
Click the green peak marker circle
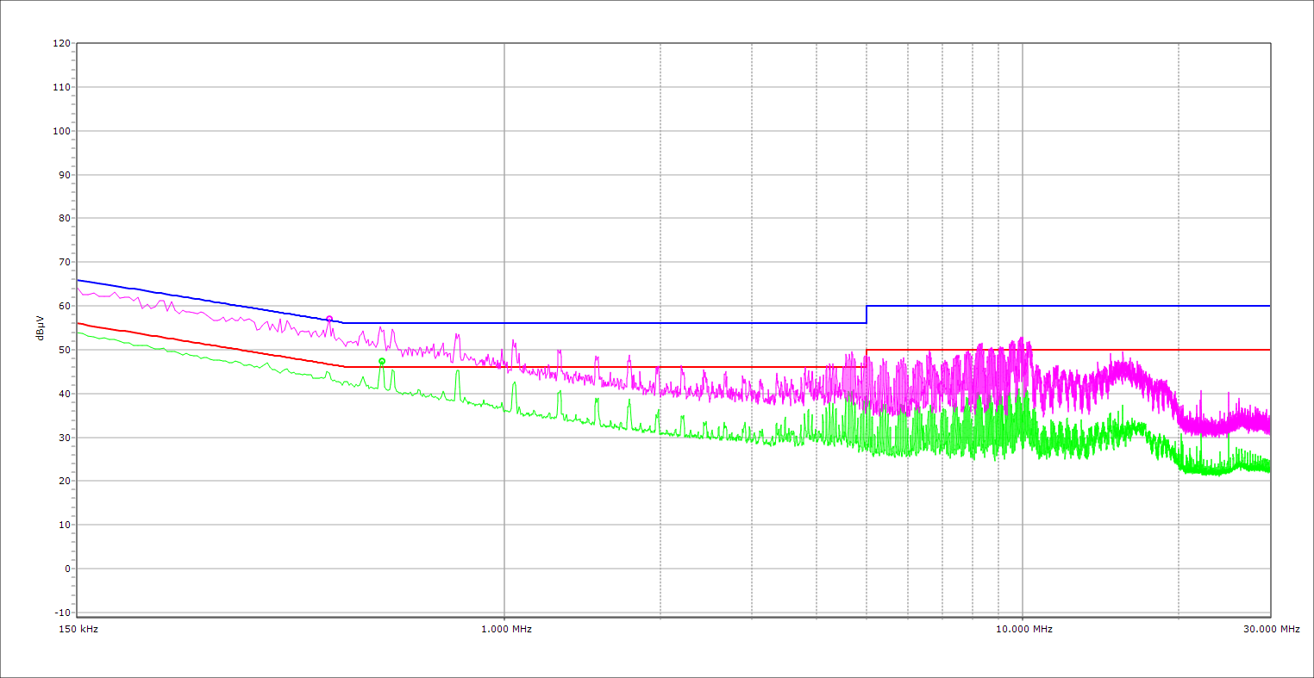coord(382,361)
